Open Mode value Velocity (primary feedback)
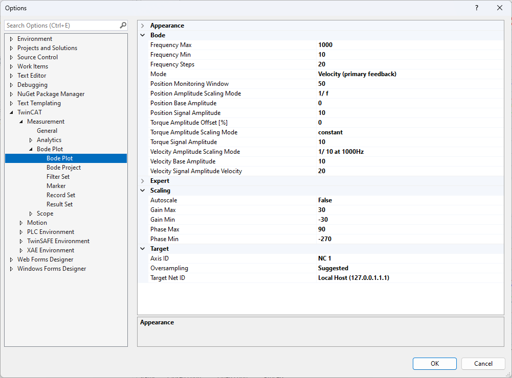 pos(410,74)
